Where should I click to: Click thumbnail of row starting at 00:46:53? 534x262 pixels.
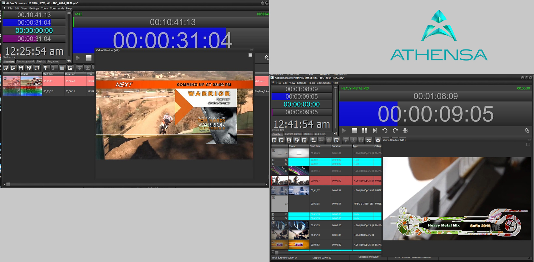point(299,245)
